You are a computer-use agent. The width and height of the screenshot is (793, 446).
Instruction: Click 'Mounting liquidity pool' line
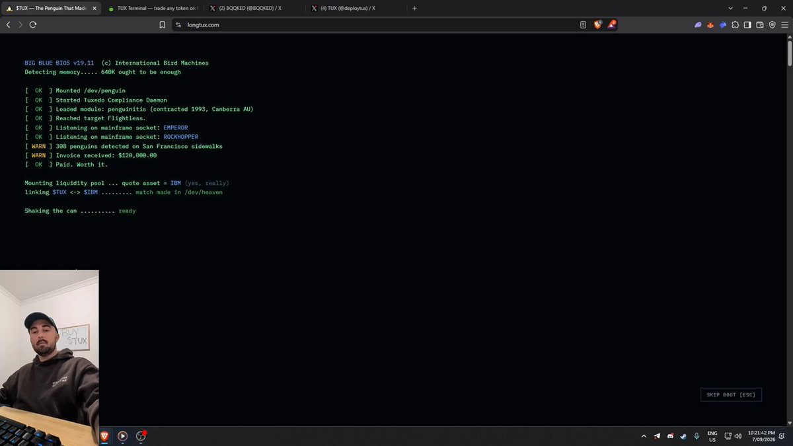click(127, 183)
